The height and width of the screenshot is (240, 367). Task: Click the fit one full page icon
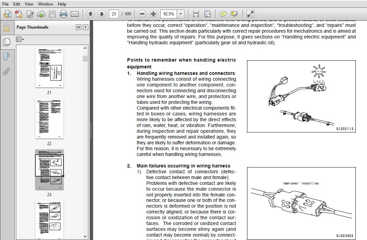(207, 14)
